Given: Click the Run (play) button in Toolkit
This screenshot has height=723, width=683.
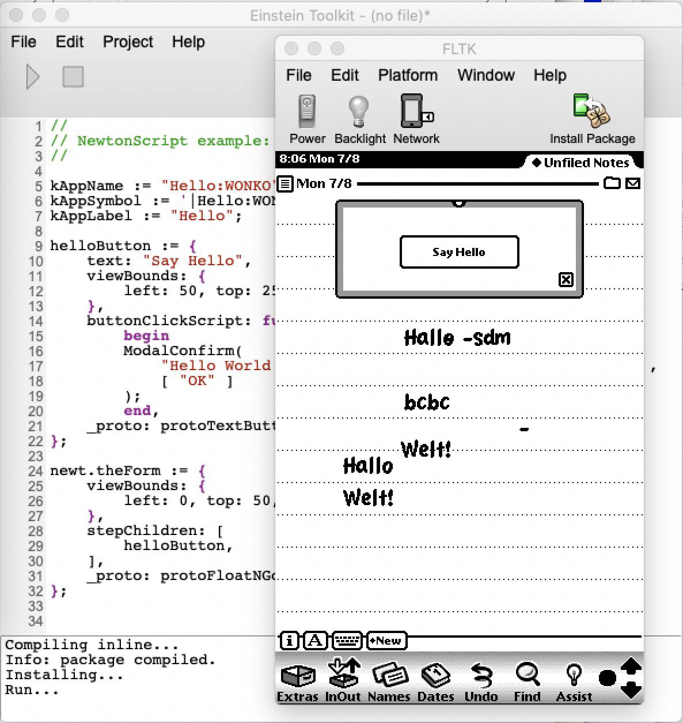Looking at the screenshot, I should point(33,77).
